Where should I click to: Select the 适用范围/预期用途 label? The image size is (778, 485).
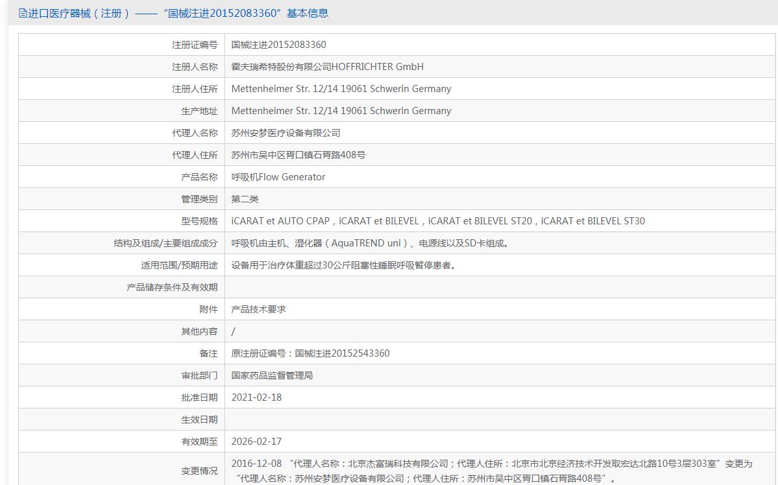[179, 265]
